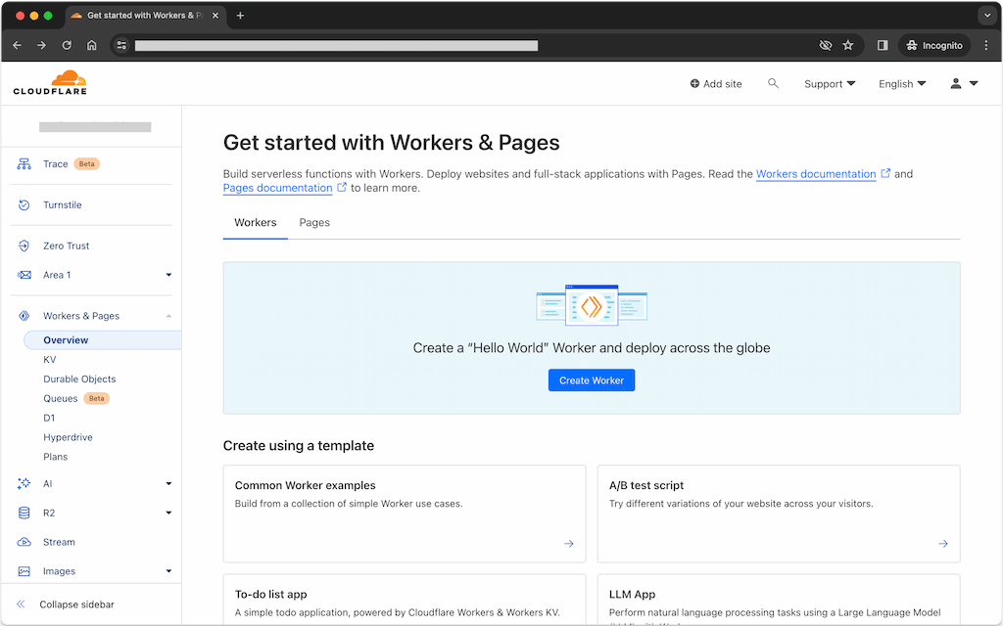The image size is (1003, 626).
Task: Expand the Area 1 sidebar section
Action: tap(168, 276)
